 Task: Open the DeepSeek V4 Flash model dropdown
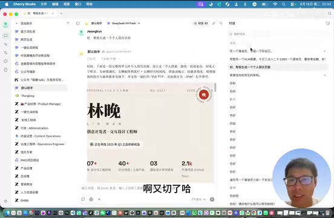click(x=123, y=23)
